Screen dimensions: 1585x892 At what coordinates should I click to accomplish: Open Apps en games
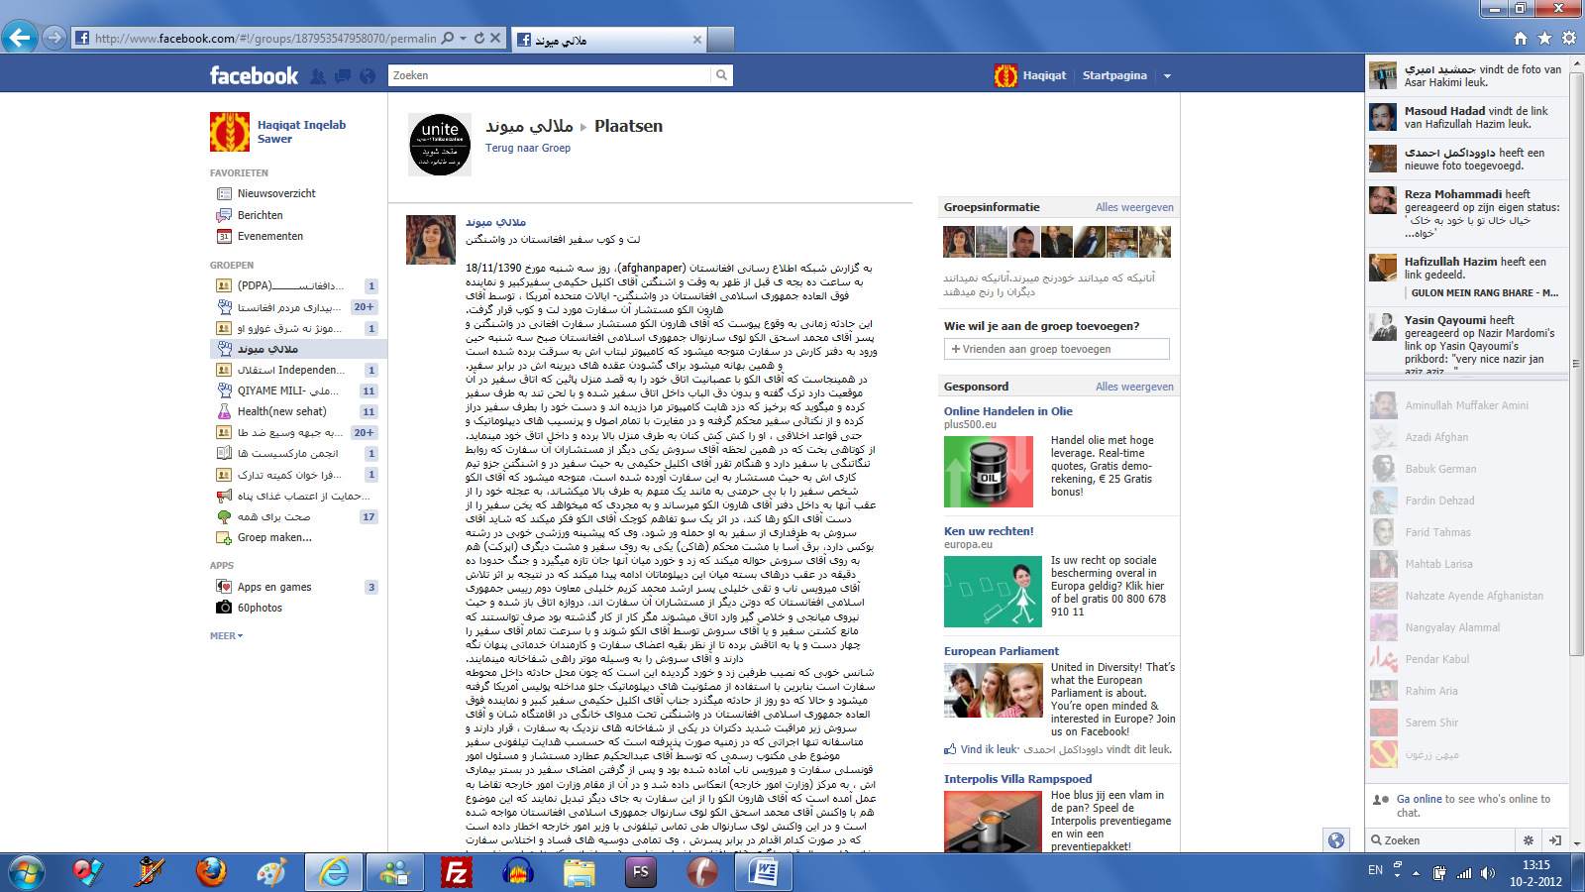[x=274, y=587]
